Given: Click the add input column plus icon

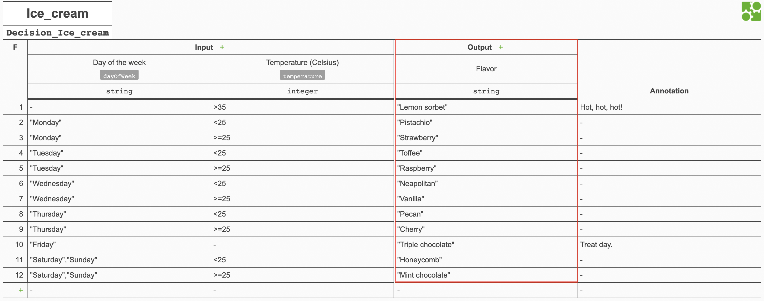Looking at the screenshot, I should (222, 47).
